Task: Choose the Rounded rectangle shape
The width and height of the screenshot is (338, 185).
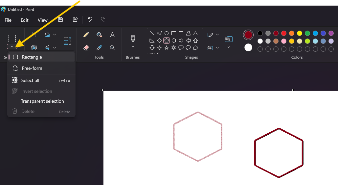Action: [x=181, y=33]
